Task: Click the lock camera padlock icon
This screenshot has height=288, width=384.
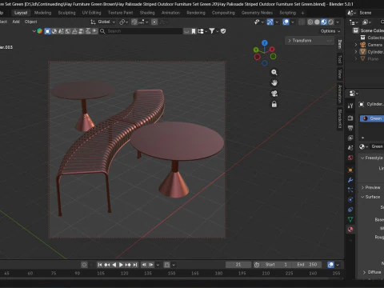Action: pos(274,104)
